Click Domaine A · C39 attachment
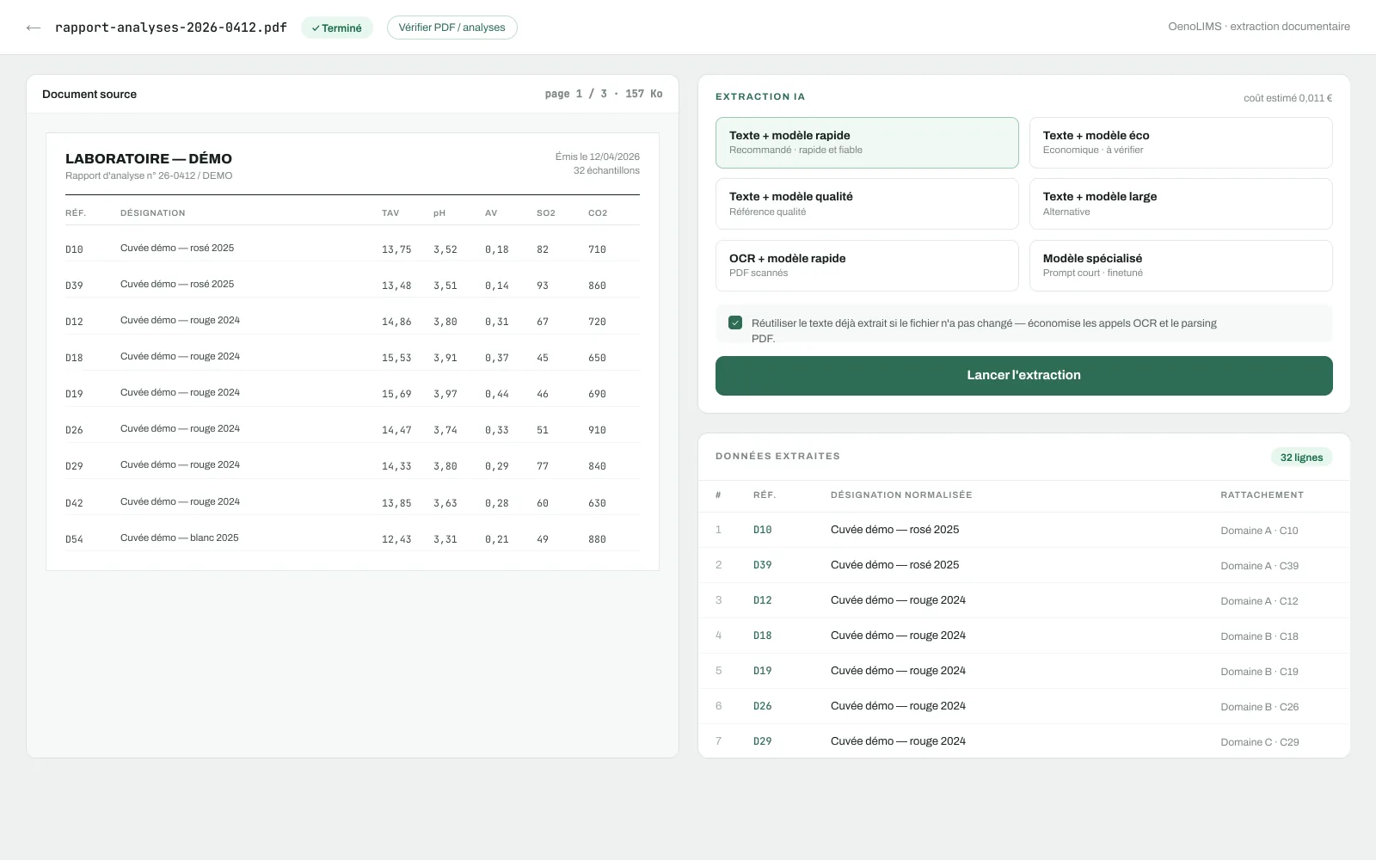1376x860 pixels. coord(1259,566)
